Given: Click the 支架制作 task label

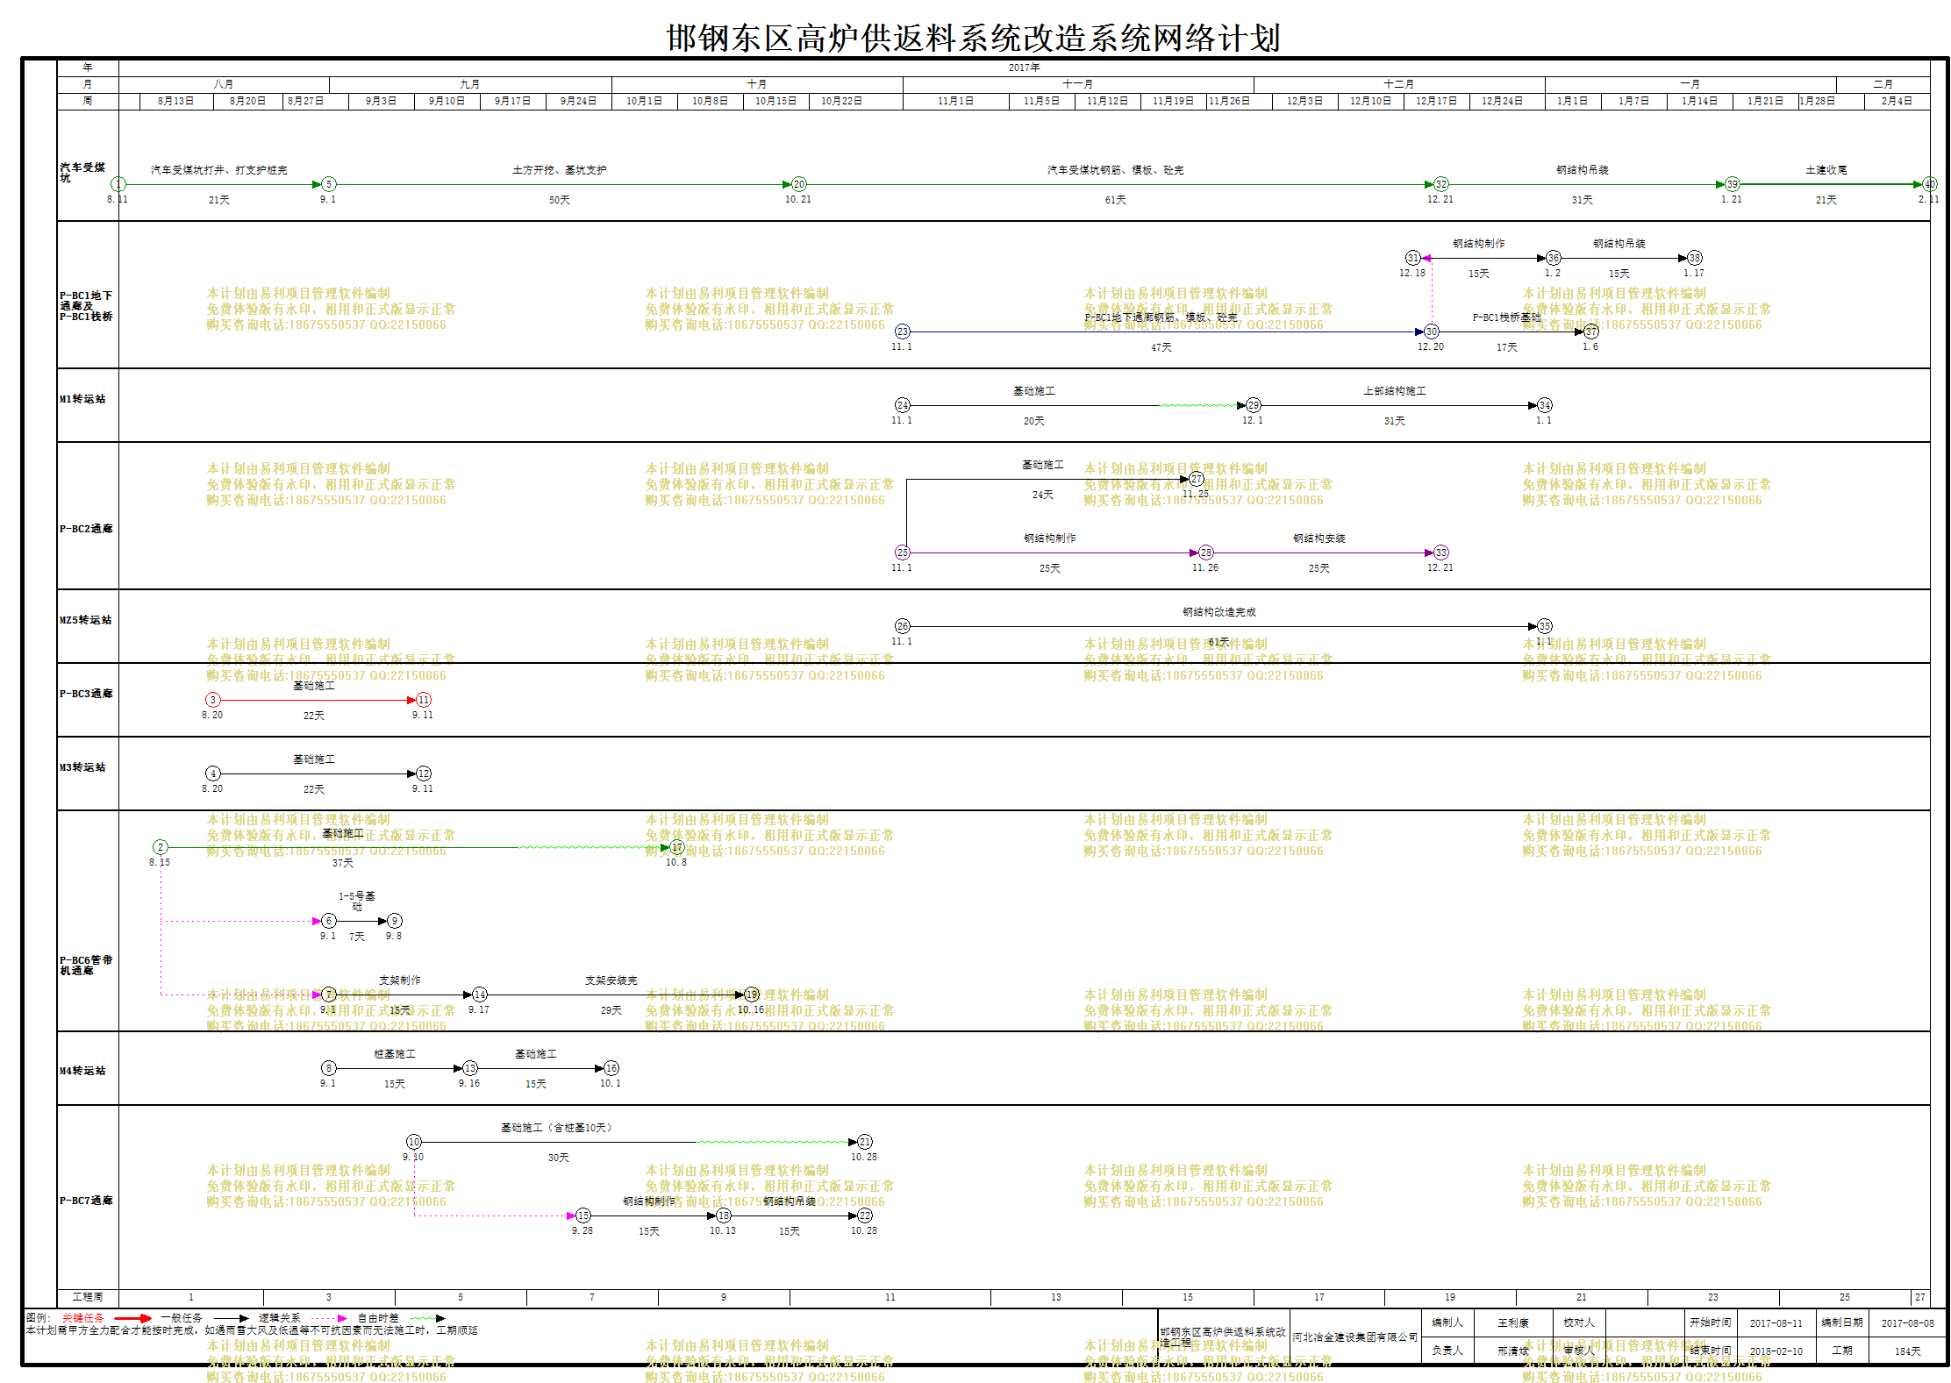Looking at the screenshot, I should (400, 980).
